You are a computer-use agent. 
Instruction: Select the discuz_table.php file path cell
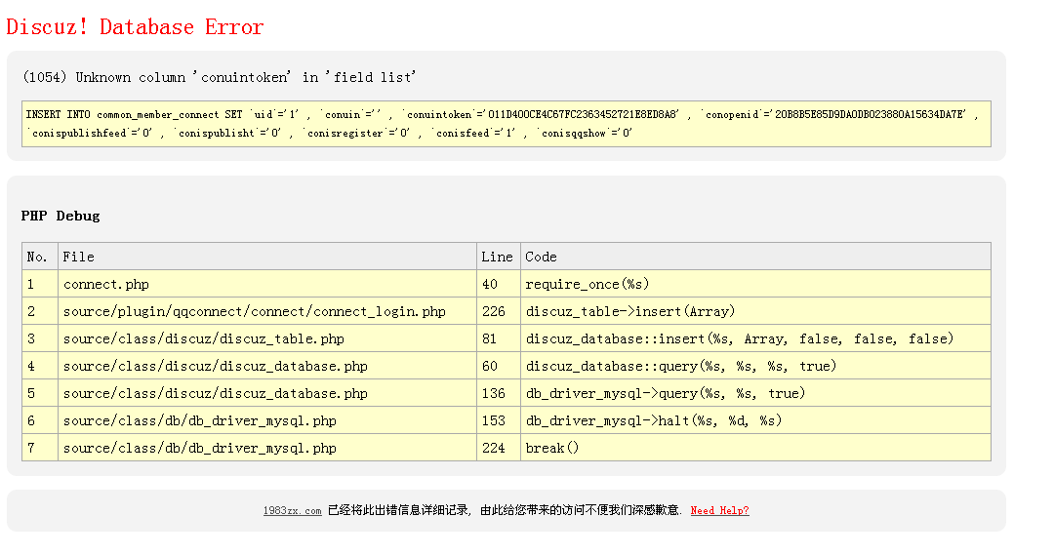click(203, 339)
